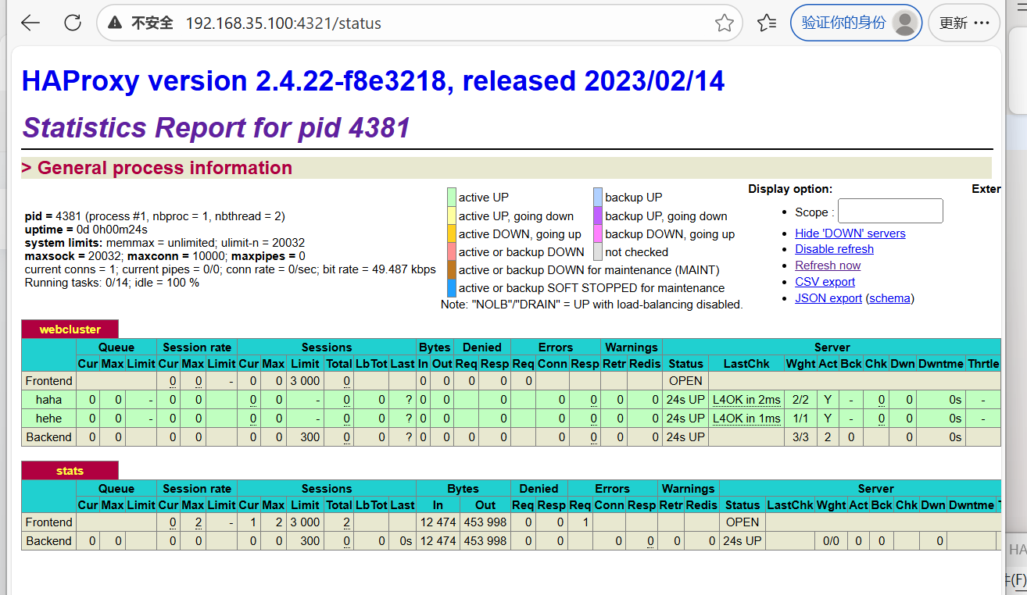Viewport: 1027px width, 595px height.
Task: Click the webcluster Thrtle column header
Action: click(x=983, y=364)
